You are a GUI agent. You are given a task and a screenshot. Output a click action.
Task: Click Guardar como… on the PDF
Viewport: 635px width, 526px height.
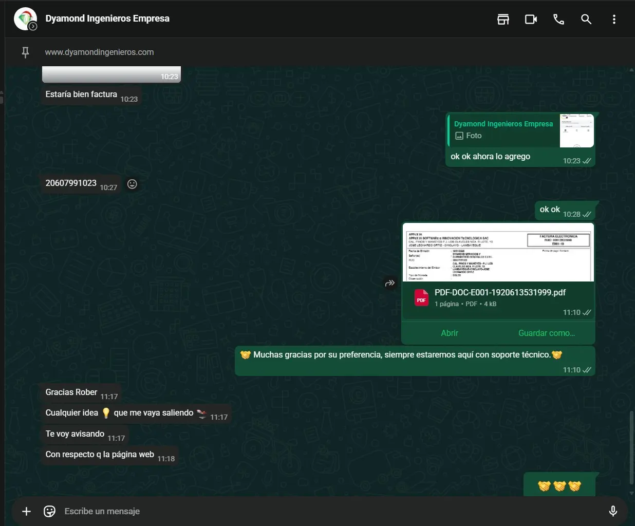click(547, 333)
